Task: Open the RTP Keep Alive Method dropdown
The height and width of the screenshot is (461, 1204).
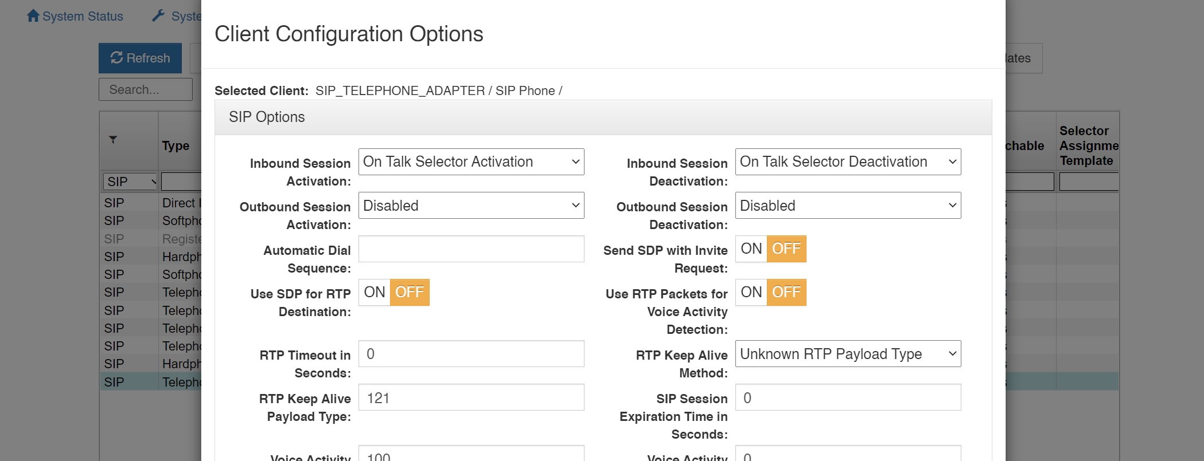Action: tap(847, 353)
